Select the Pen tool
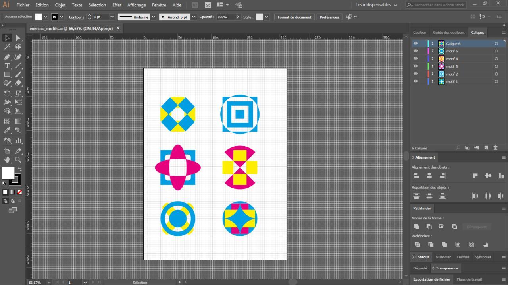 click(x=7, y=57)
